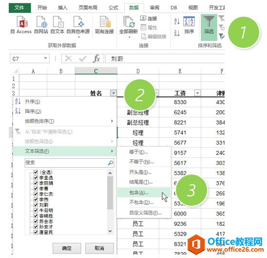Uncheck the (全选) select all checkbox

click(x=36, y=172)
